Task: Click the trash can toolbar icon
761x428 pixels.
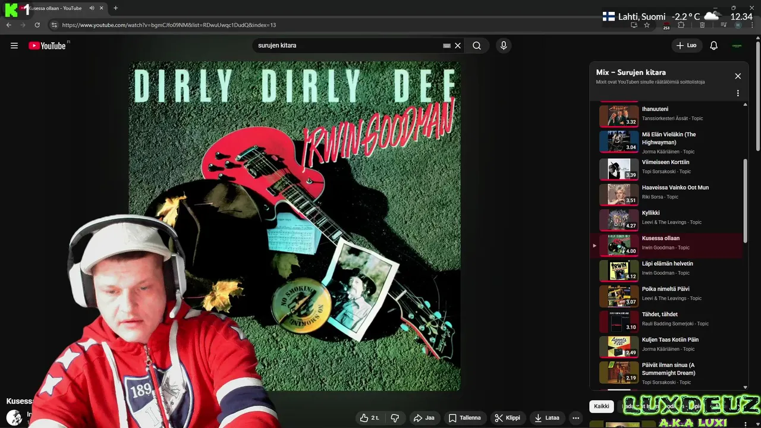Action: [702, 25]
